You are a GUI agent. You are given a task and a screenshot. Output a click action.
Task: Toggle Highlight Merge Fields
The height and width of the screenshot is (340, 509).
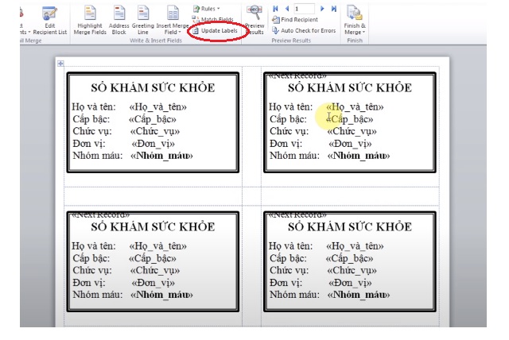click(90, 21)
